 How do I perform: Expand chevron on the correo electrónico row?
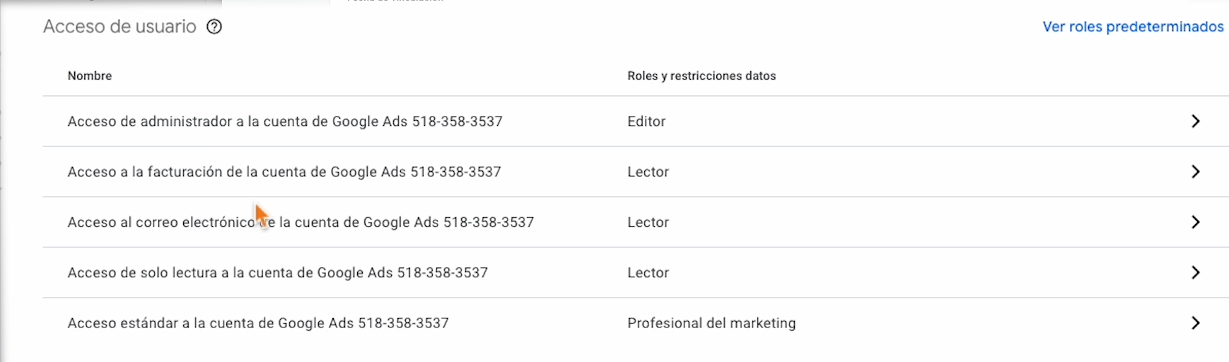(1195, 222)
